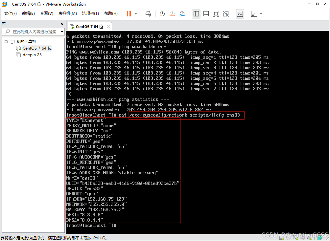The height and width of the screenshot is (241, 330).
Task: Click the ONBOOT="yes" line
Action: (82, 194)
